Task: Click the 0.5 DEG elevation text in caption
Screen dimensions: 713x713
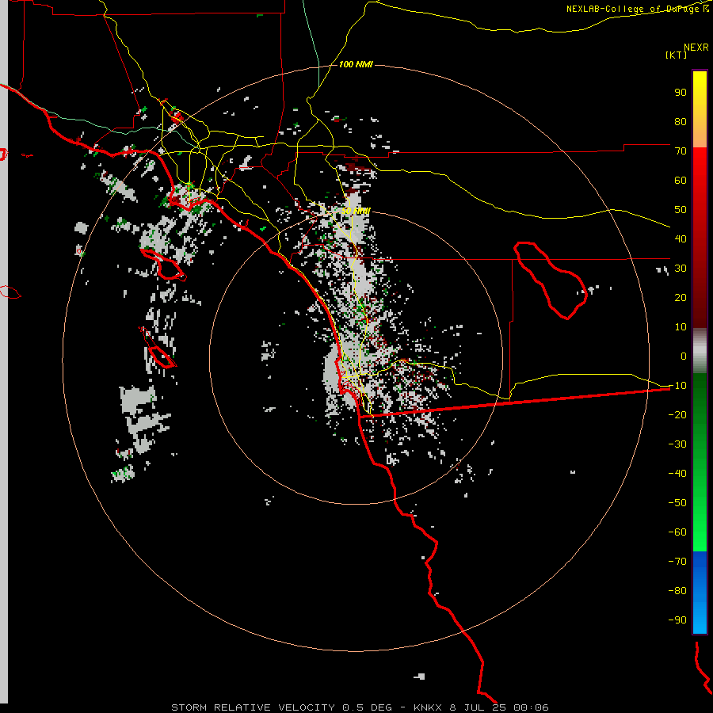Action: 367,707
